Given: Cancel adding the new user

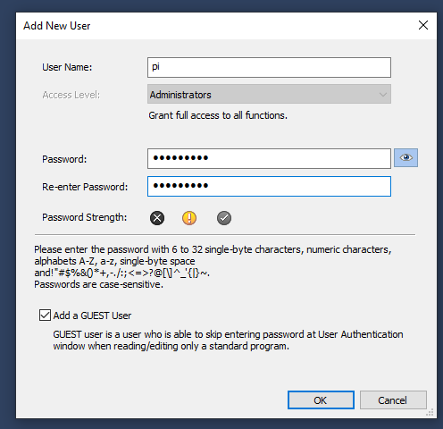Looking at the screenshot, I should tap(393, 400).
